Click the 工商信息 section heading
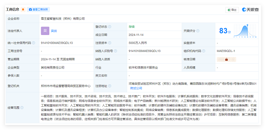266x130 pixels. tap(12, 10)
